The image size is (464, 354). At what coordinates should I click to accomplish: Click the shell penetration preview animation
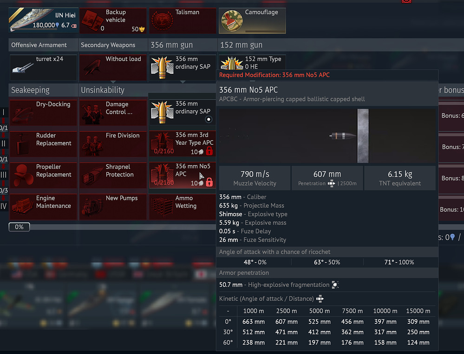(x=327, y=136)
